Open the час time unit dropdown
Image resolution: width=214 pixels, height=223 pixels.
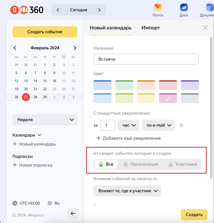tap(128, 125)
